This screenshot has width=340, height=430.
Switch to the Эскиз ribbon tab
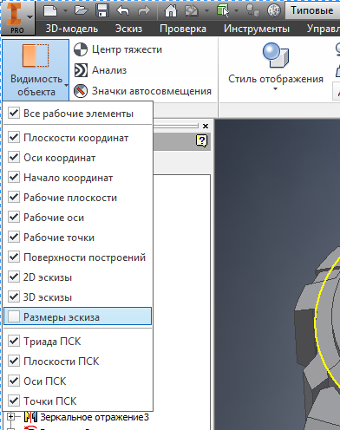(x=128, y=29)
